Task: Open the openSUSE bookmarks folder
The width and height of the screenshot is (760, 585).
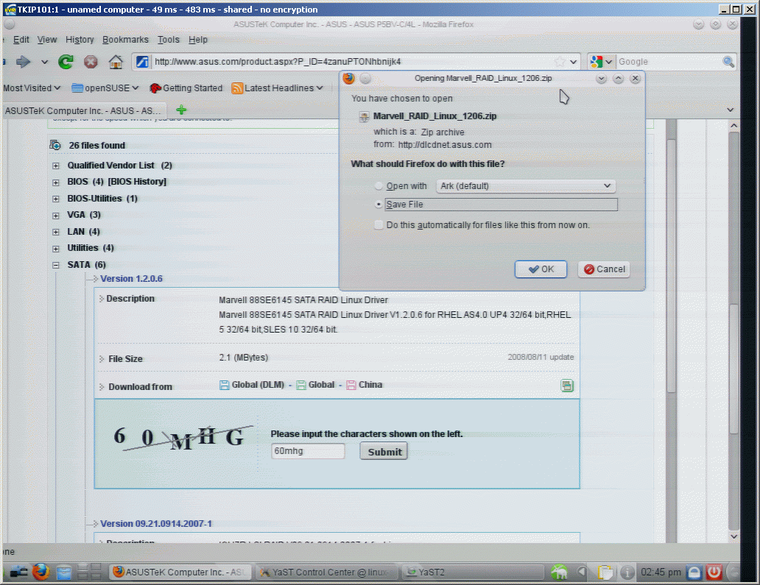Action: coord(105,88)
